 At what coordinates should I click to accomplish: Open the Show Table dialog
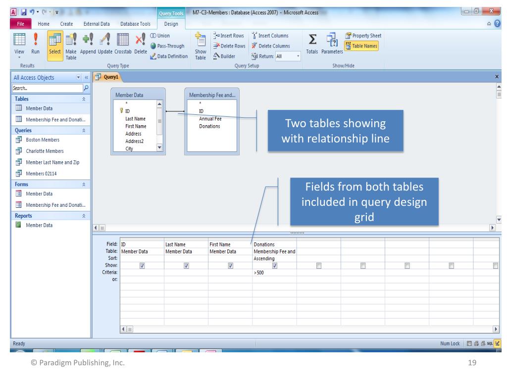(x=201, y=46)
